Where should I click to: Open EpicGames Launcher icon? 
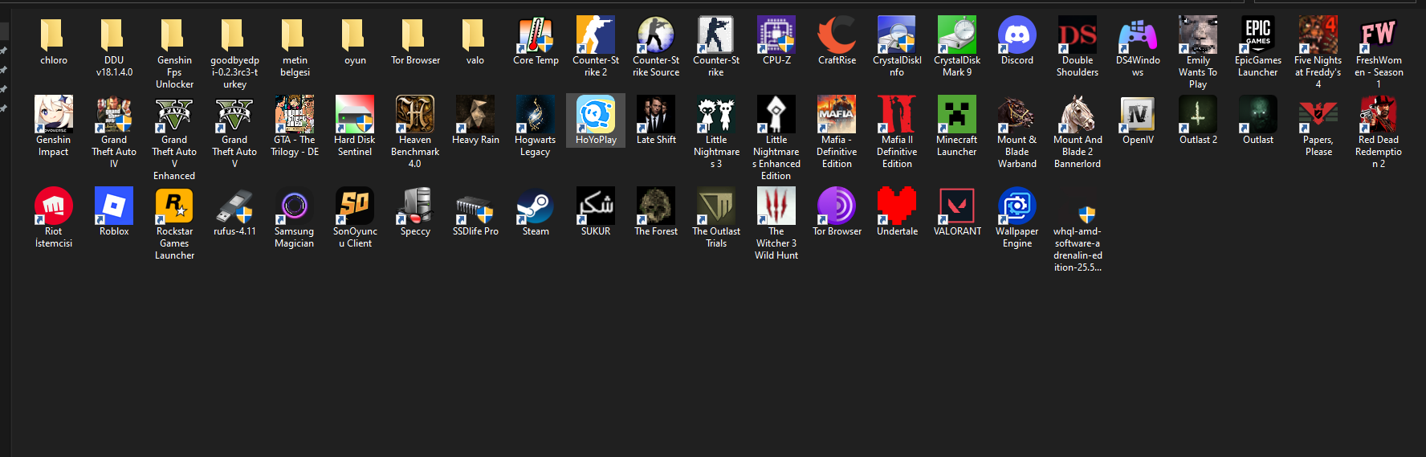(1258, 35)
